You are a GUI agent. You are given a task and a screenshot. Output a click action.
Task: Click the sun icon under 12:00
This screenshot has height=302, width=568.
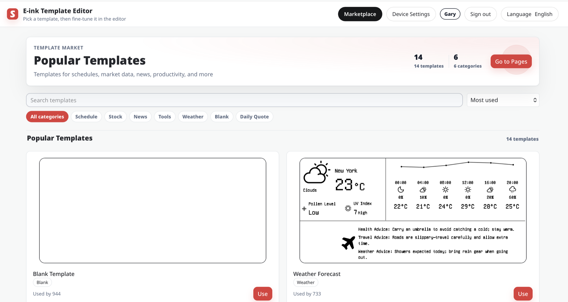click(x=468, y=190)
